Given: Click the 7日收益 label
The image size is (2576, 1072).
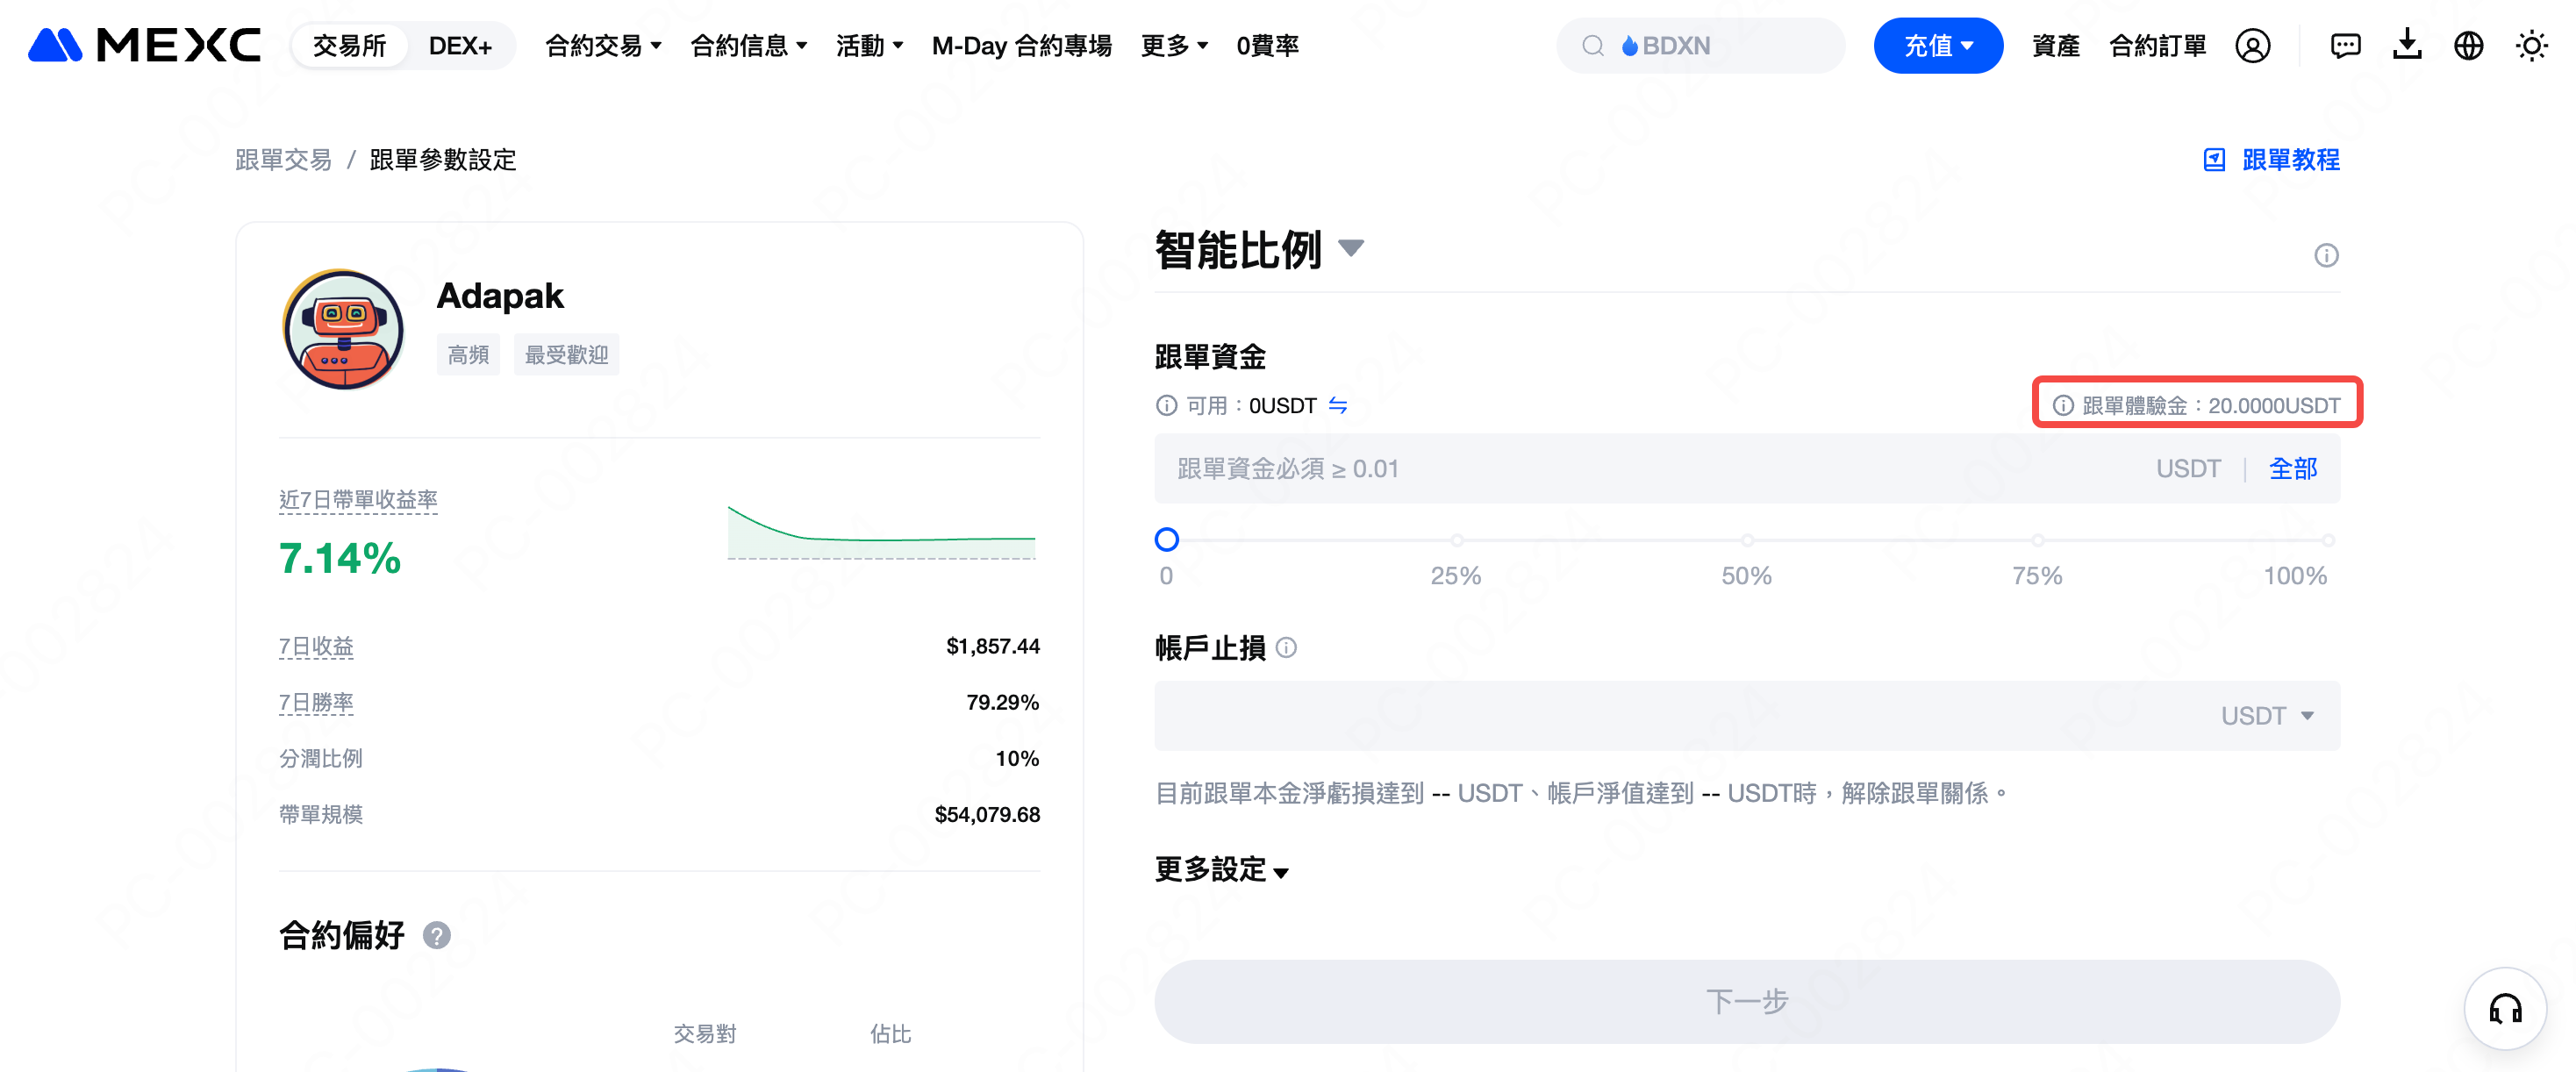Looking at the screenshot, I should (x=316, y=647).
